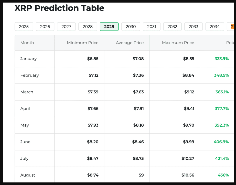Viewport: 236px width, 185px height.
Task: Click the Month column header
Action: click(x=27, y=43)
